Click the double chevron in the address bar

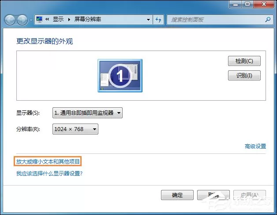click(47, 19)
